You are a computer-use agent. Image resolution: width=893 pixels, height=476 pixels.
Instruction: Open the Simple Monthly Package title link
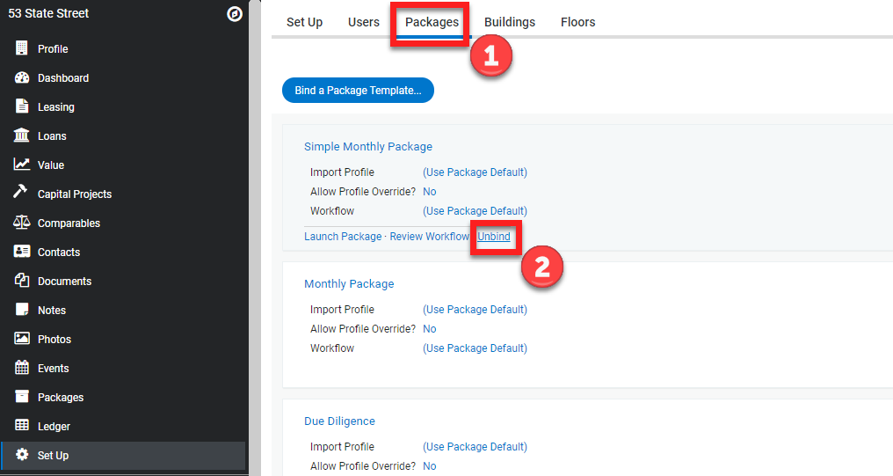click(x=368, y=147)
